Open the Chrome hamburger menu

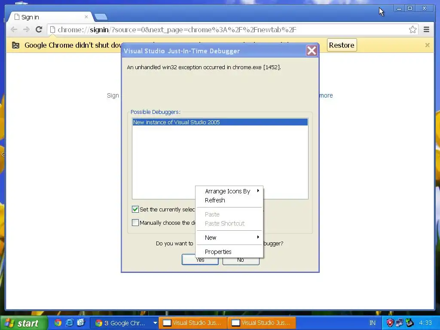[426, 30]
